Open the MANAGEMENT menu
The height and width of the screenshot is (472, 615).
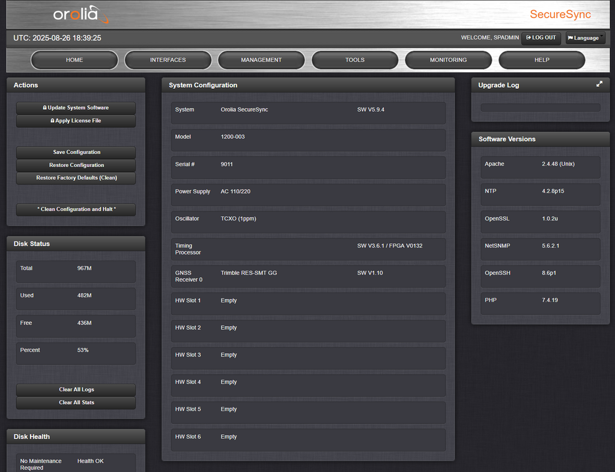tap(261, 60)
